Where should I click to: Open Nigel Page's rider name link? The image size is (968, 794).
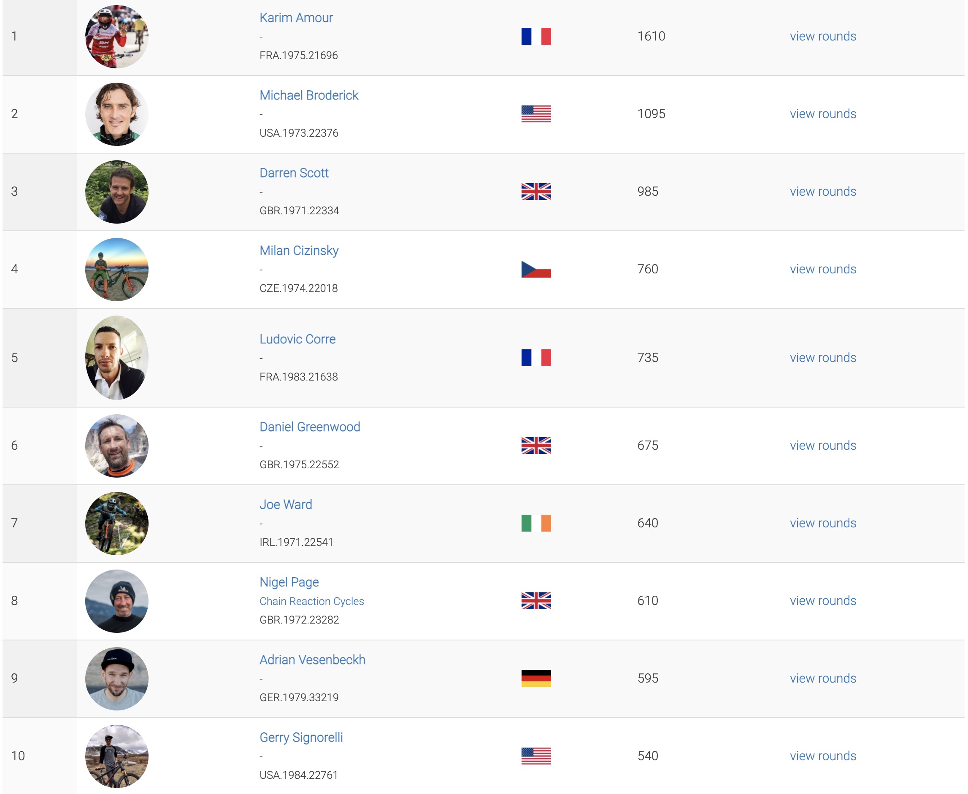coord(289,582)
